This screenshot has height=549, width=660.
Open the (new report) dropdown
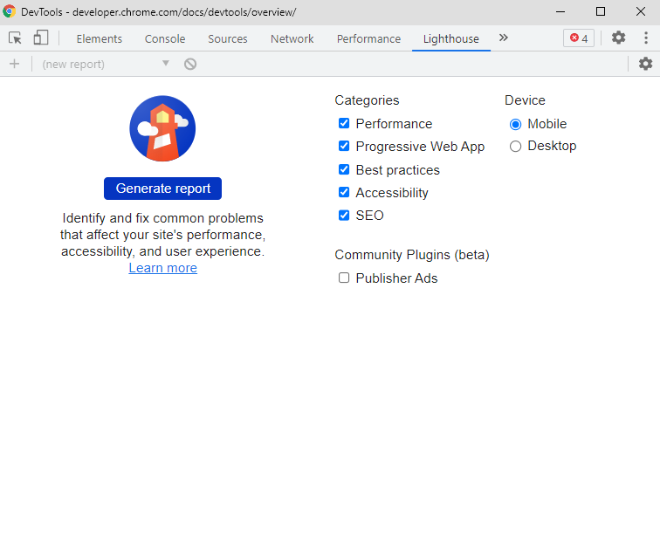pos(106,64)
